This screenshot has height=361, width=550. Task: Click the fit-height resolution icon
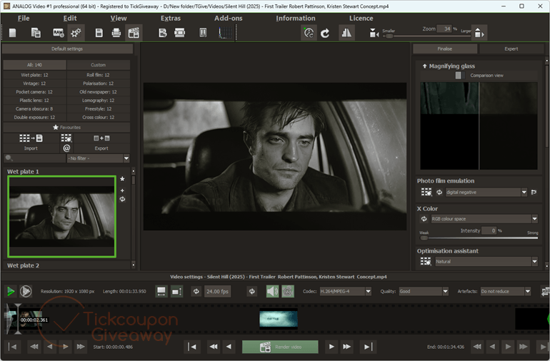coord(177,291)
